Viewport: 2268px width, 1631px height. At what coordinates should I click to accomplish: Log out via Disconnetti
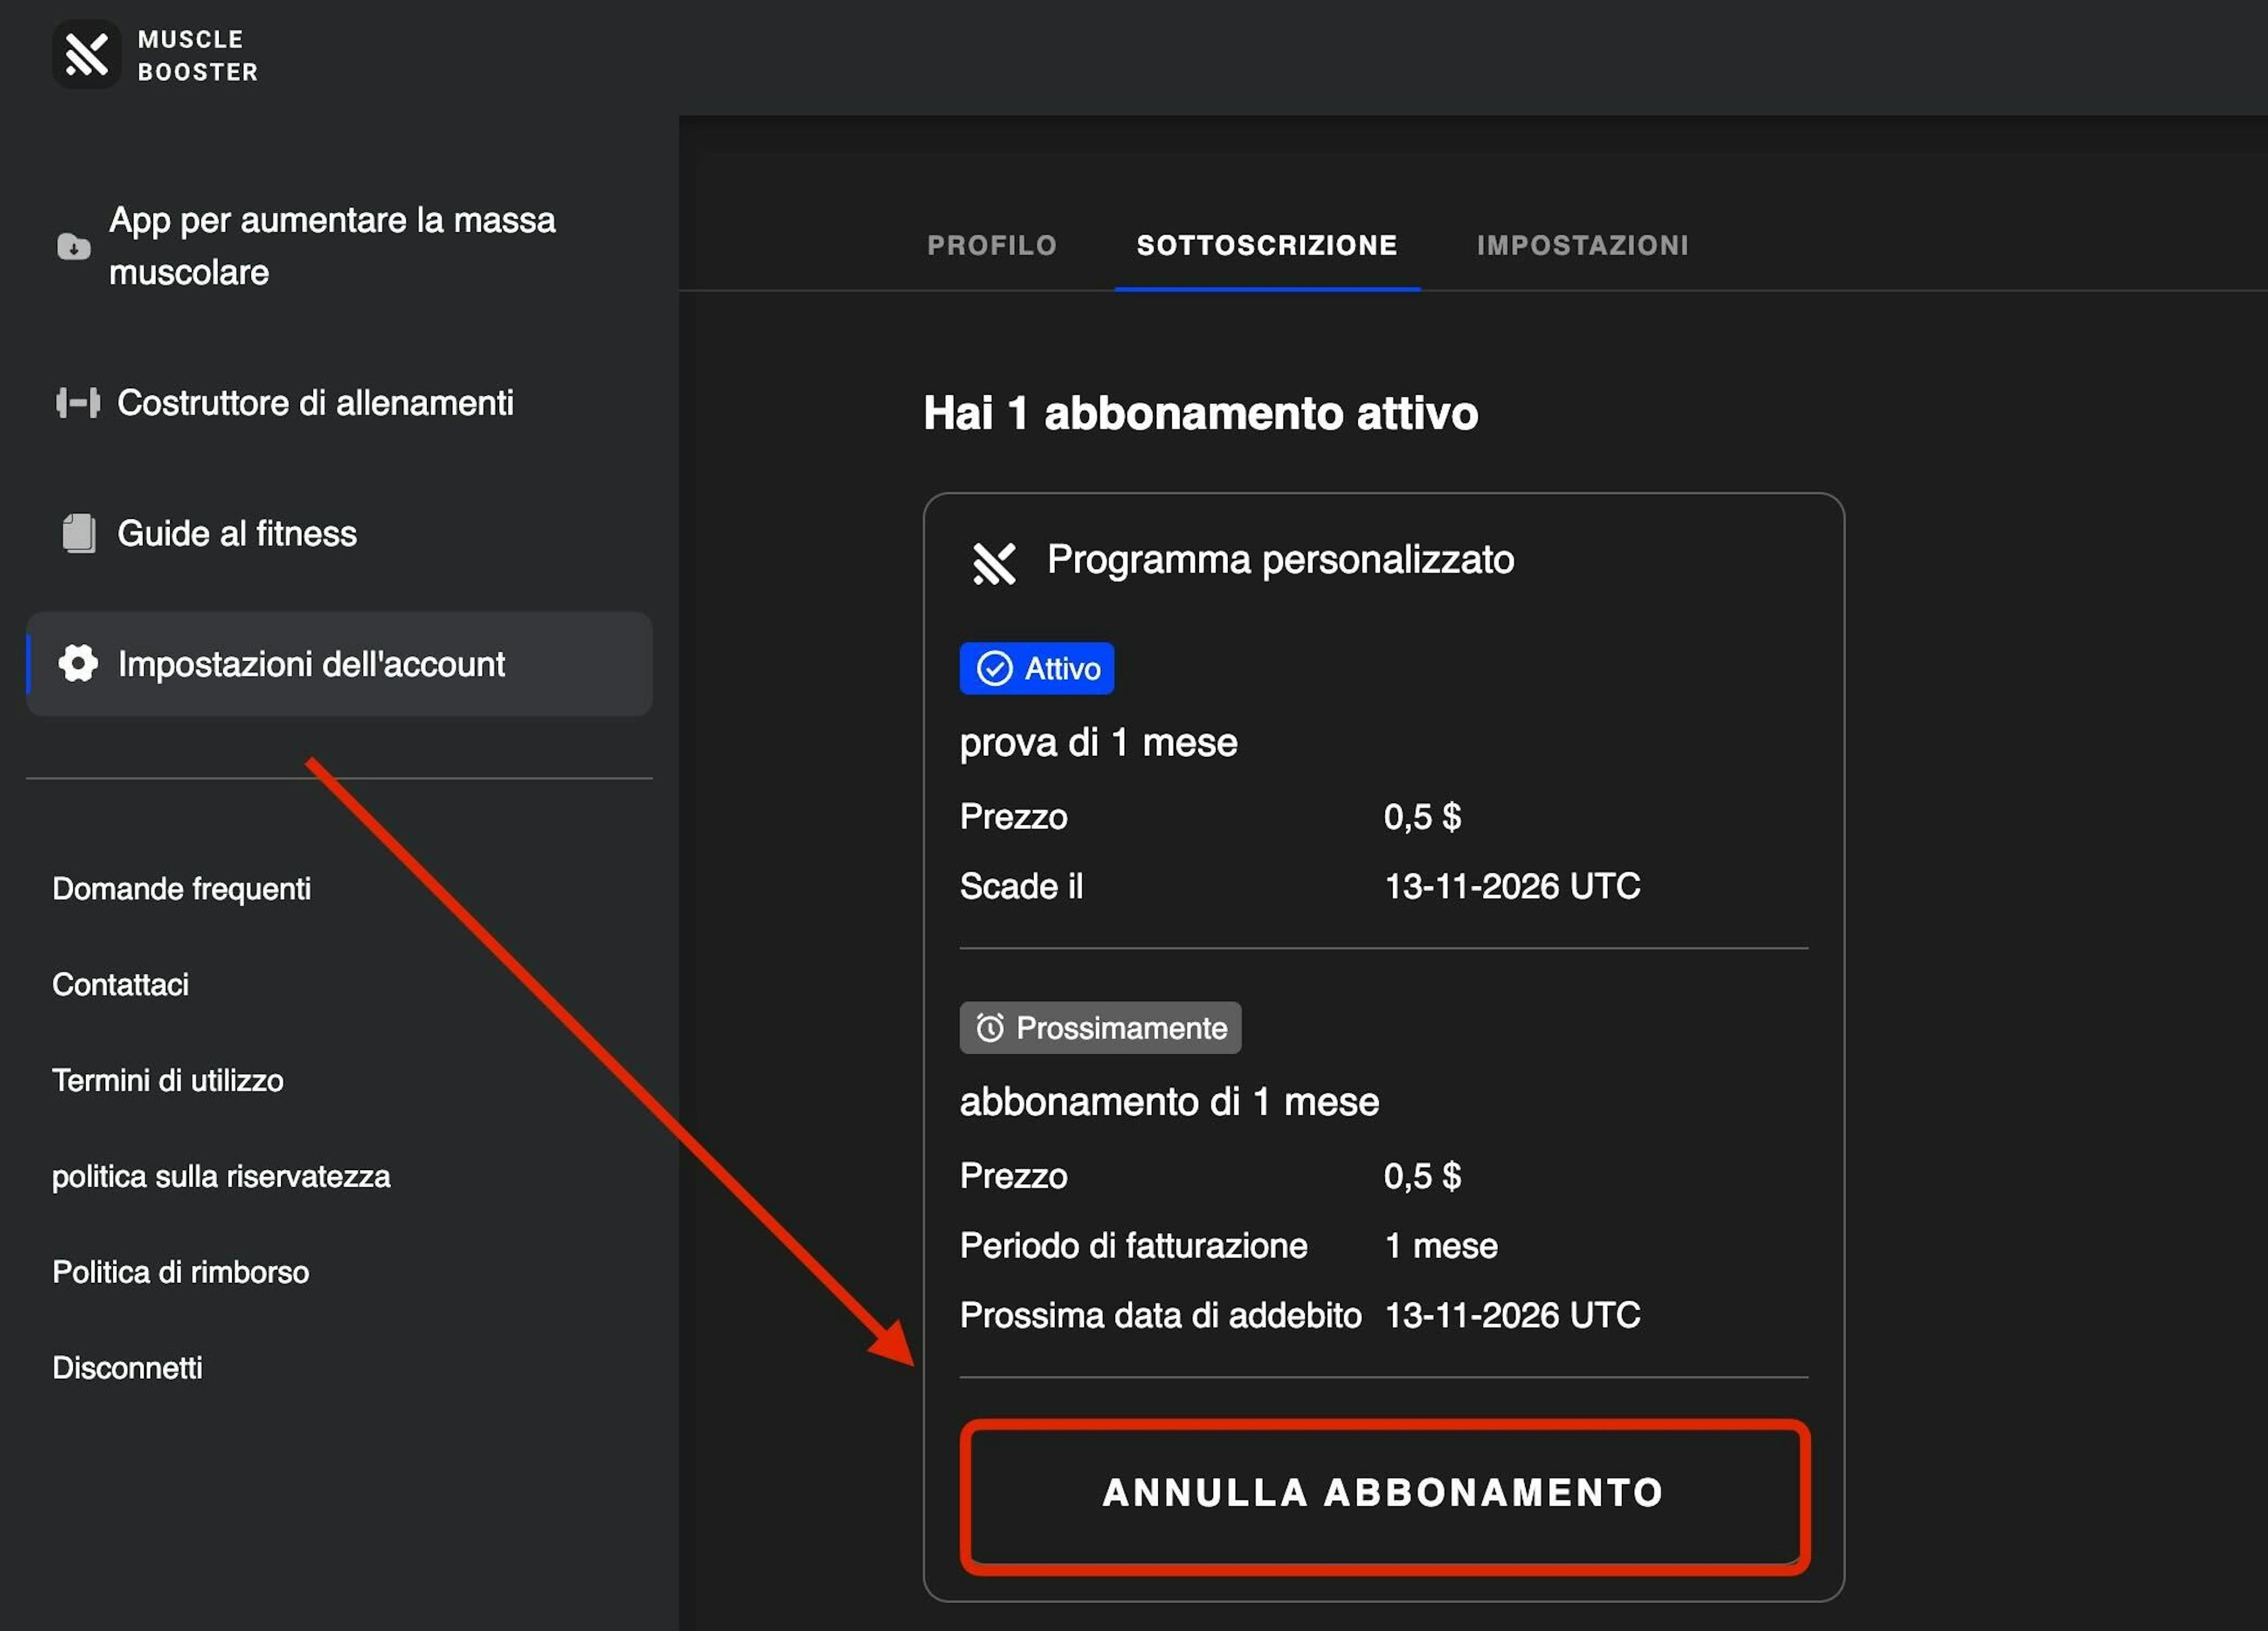point(127,1368)
